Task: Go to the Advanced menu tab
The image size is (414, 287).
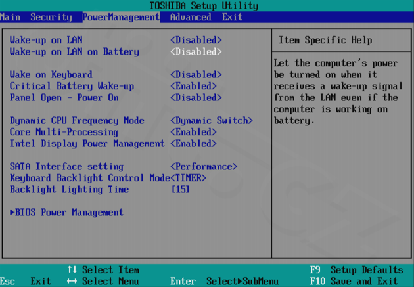Action: [x=191, y=18]
